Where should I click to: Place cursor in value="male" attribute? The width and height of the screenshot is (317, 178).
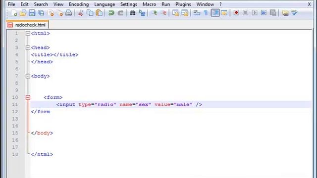173,104
